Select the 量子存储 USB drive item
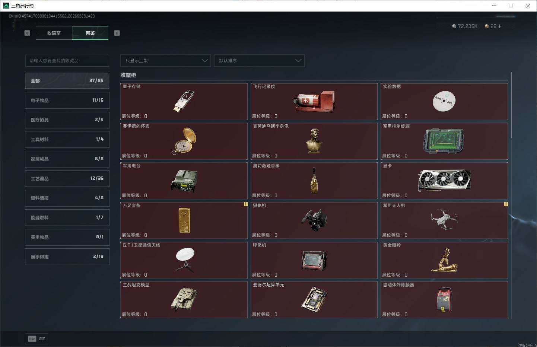 click(184, 101)
